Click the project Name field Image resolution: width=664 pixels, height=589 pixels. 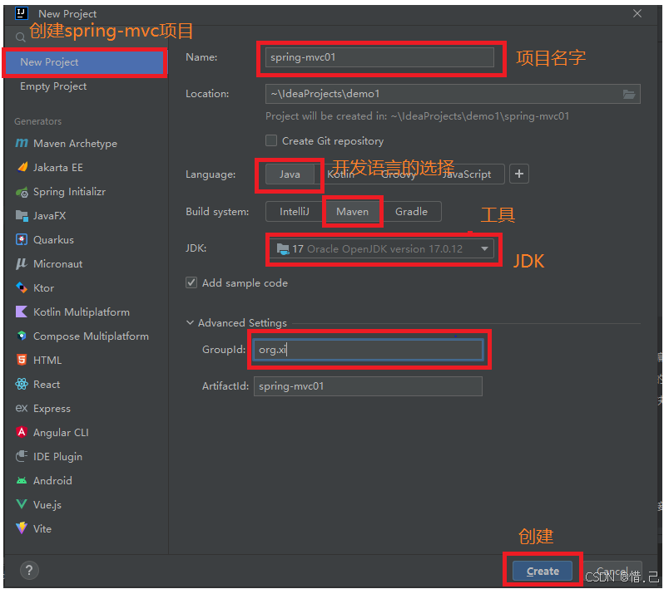pyautogui.click(x=379, y=57)
